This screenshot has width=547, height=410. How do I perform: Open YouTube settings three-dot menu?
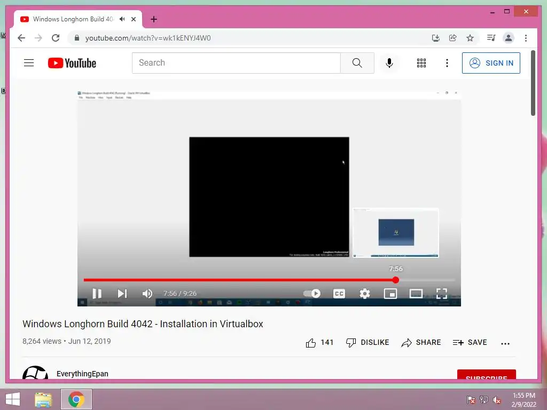(447, 63)
